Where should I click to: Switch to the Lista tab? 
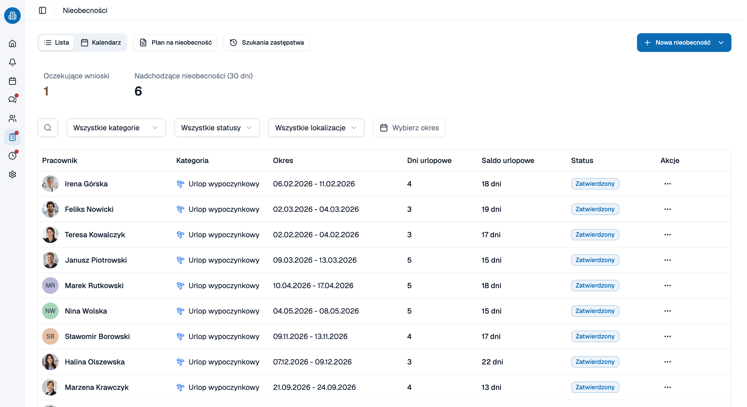click(x=57, y=43)
